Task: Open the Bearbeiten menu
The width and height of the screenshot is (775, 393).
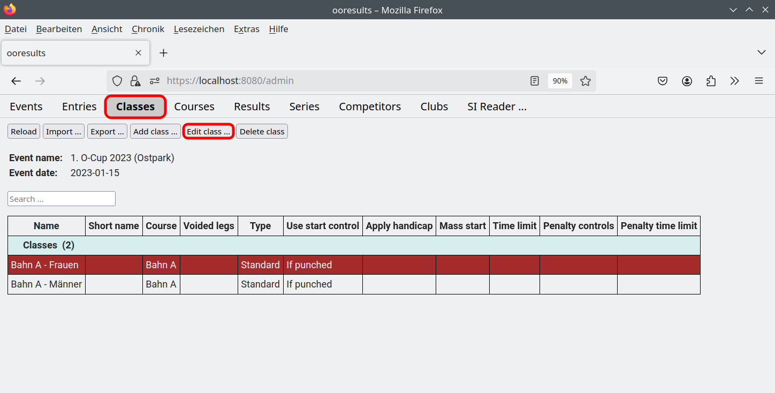Action: pos(59,29)
